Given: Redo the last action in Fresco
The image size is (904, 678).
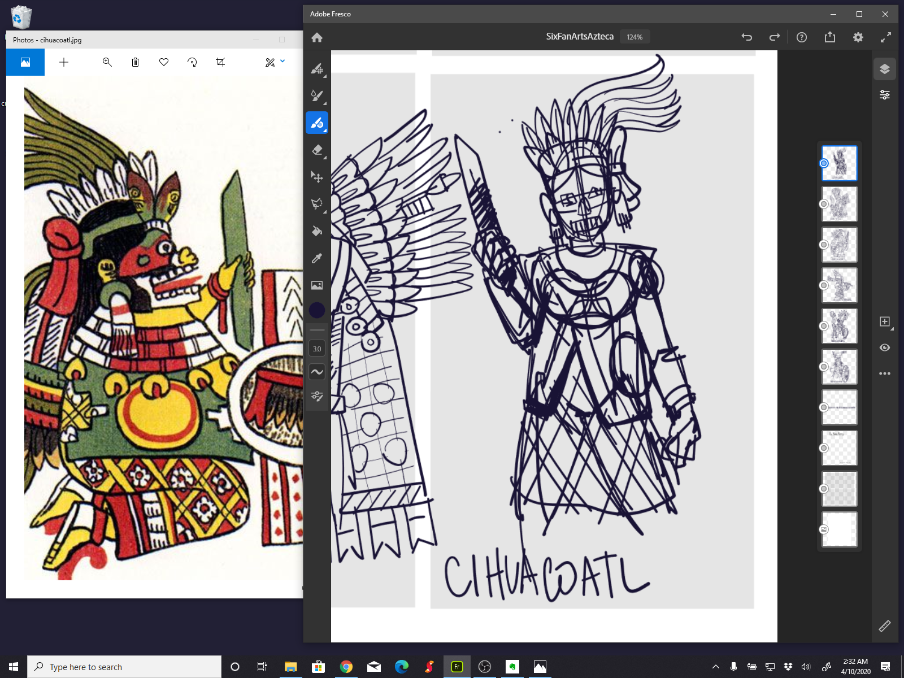Looking at the screenshot, I should pyautogui.click(x=775, y=37).
